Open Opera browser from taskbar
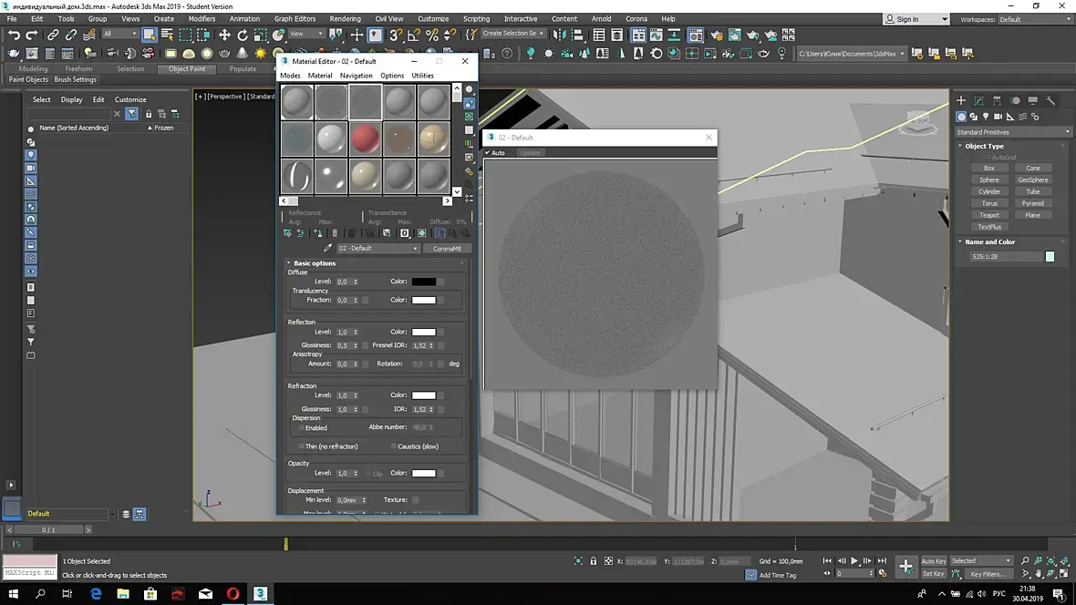 coord(233,594)
